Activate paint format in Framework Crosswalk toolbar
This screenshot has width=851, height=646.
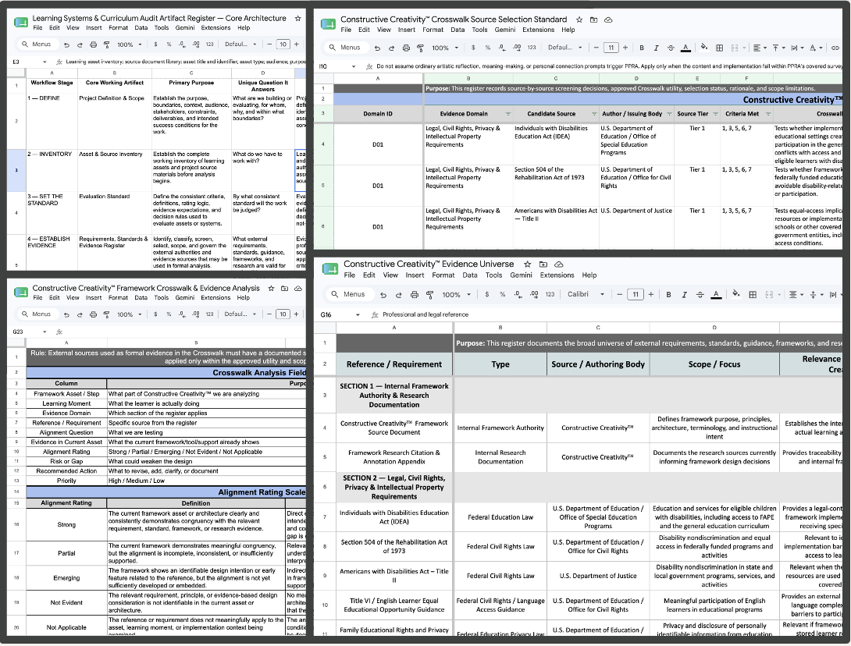click(x=106, y=314)
